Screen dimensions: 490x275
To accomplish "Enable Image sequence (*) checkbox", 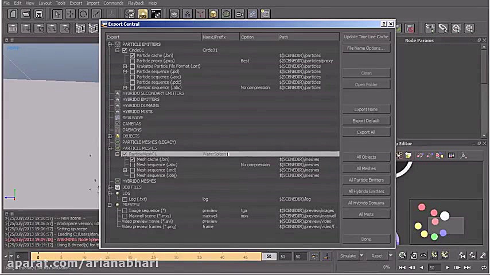I will tap(125, 211).
